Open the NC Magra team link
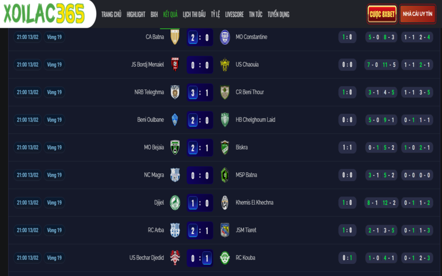 pyautogui.click(x=154, y=175)
